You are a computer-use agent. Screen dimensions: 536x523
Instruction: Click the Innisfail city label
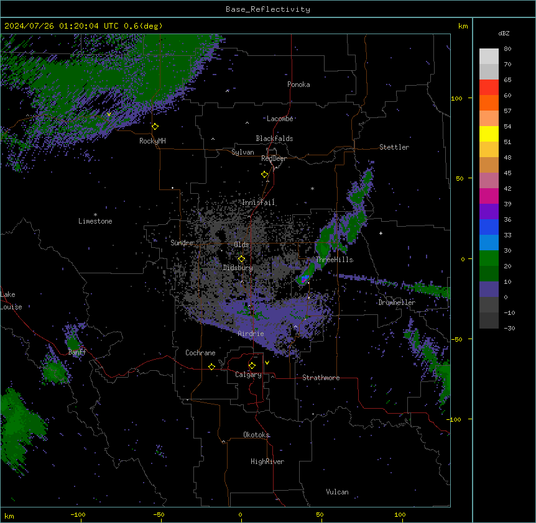click(258, 202)
